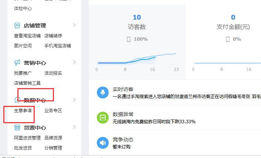
Task: Open 批发进货 link
Action: (23, 148)
